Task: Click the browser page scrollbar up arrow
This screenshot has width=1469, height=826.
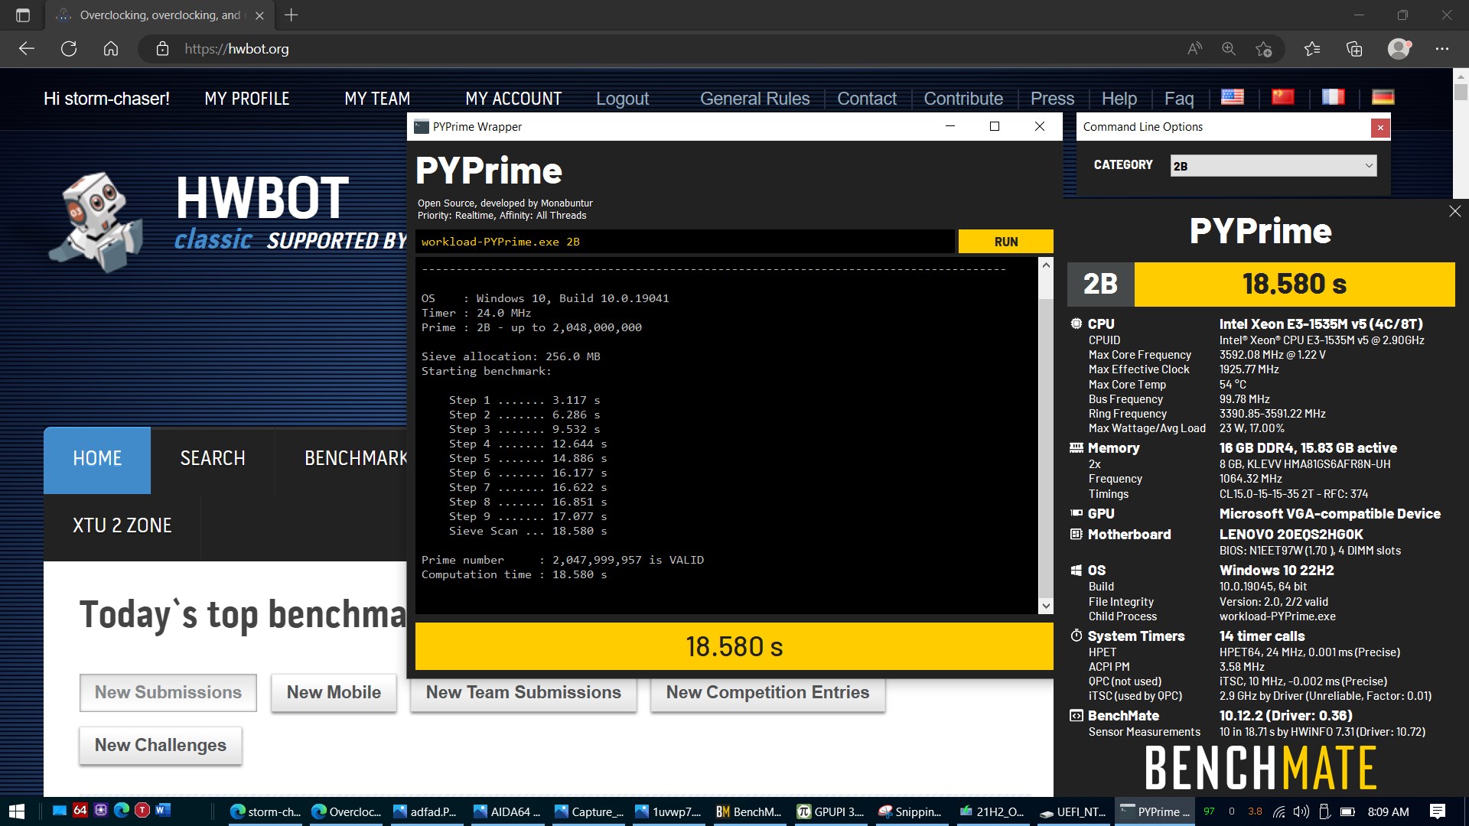Action: (1461, 76)
